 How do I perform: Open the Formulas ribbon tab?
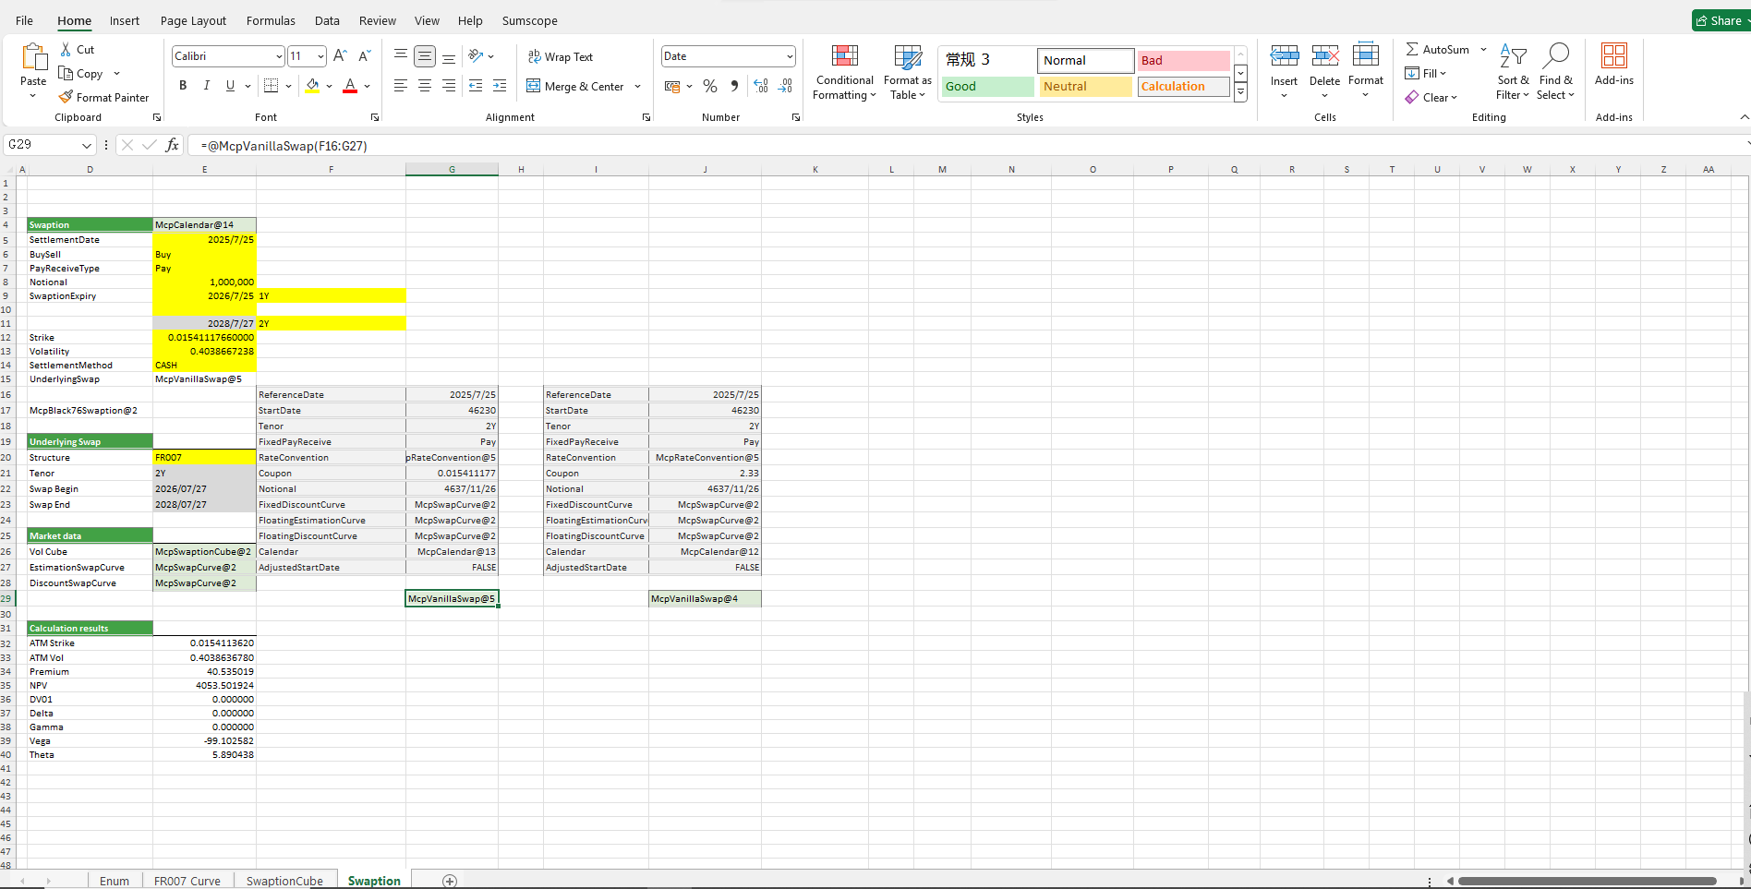[271, 20]
